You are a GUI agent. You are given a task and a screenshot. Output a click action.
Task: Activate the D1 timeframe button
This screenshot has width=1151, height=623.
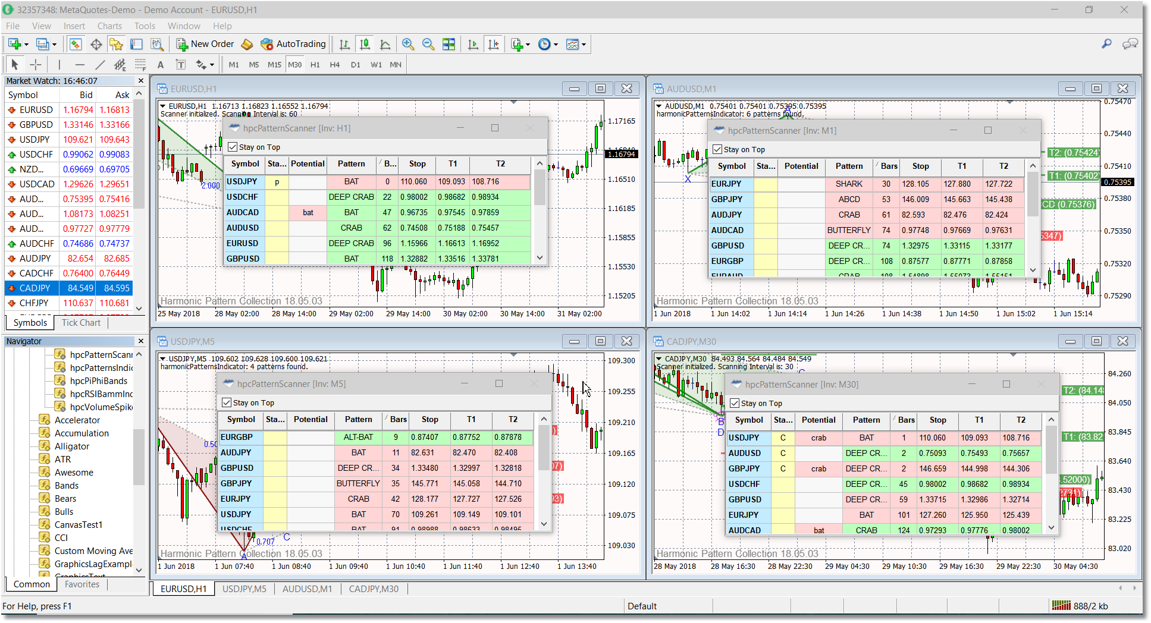coord(356,65)
